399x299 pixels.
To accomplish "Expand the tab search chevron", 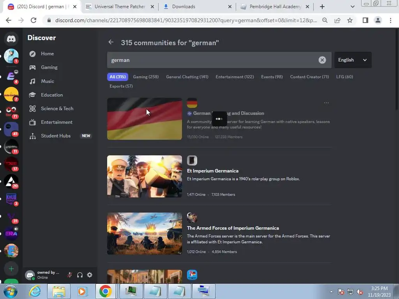I will click(x=352, y=7).
